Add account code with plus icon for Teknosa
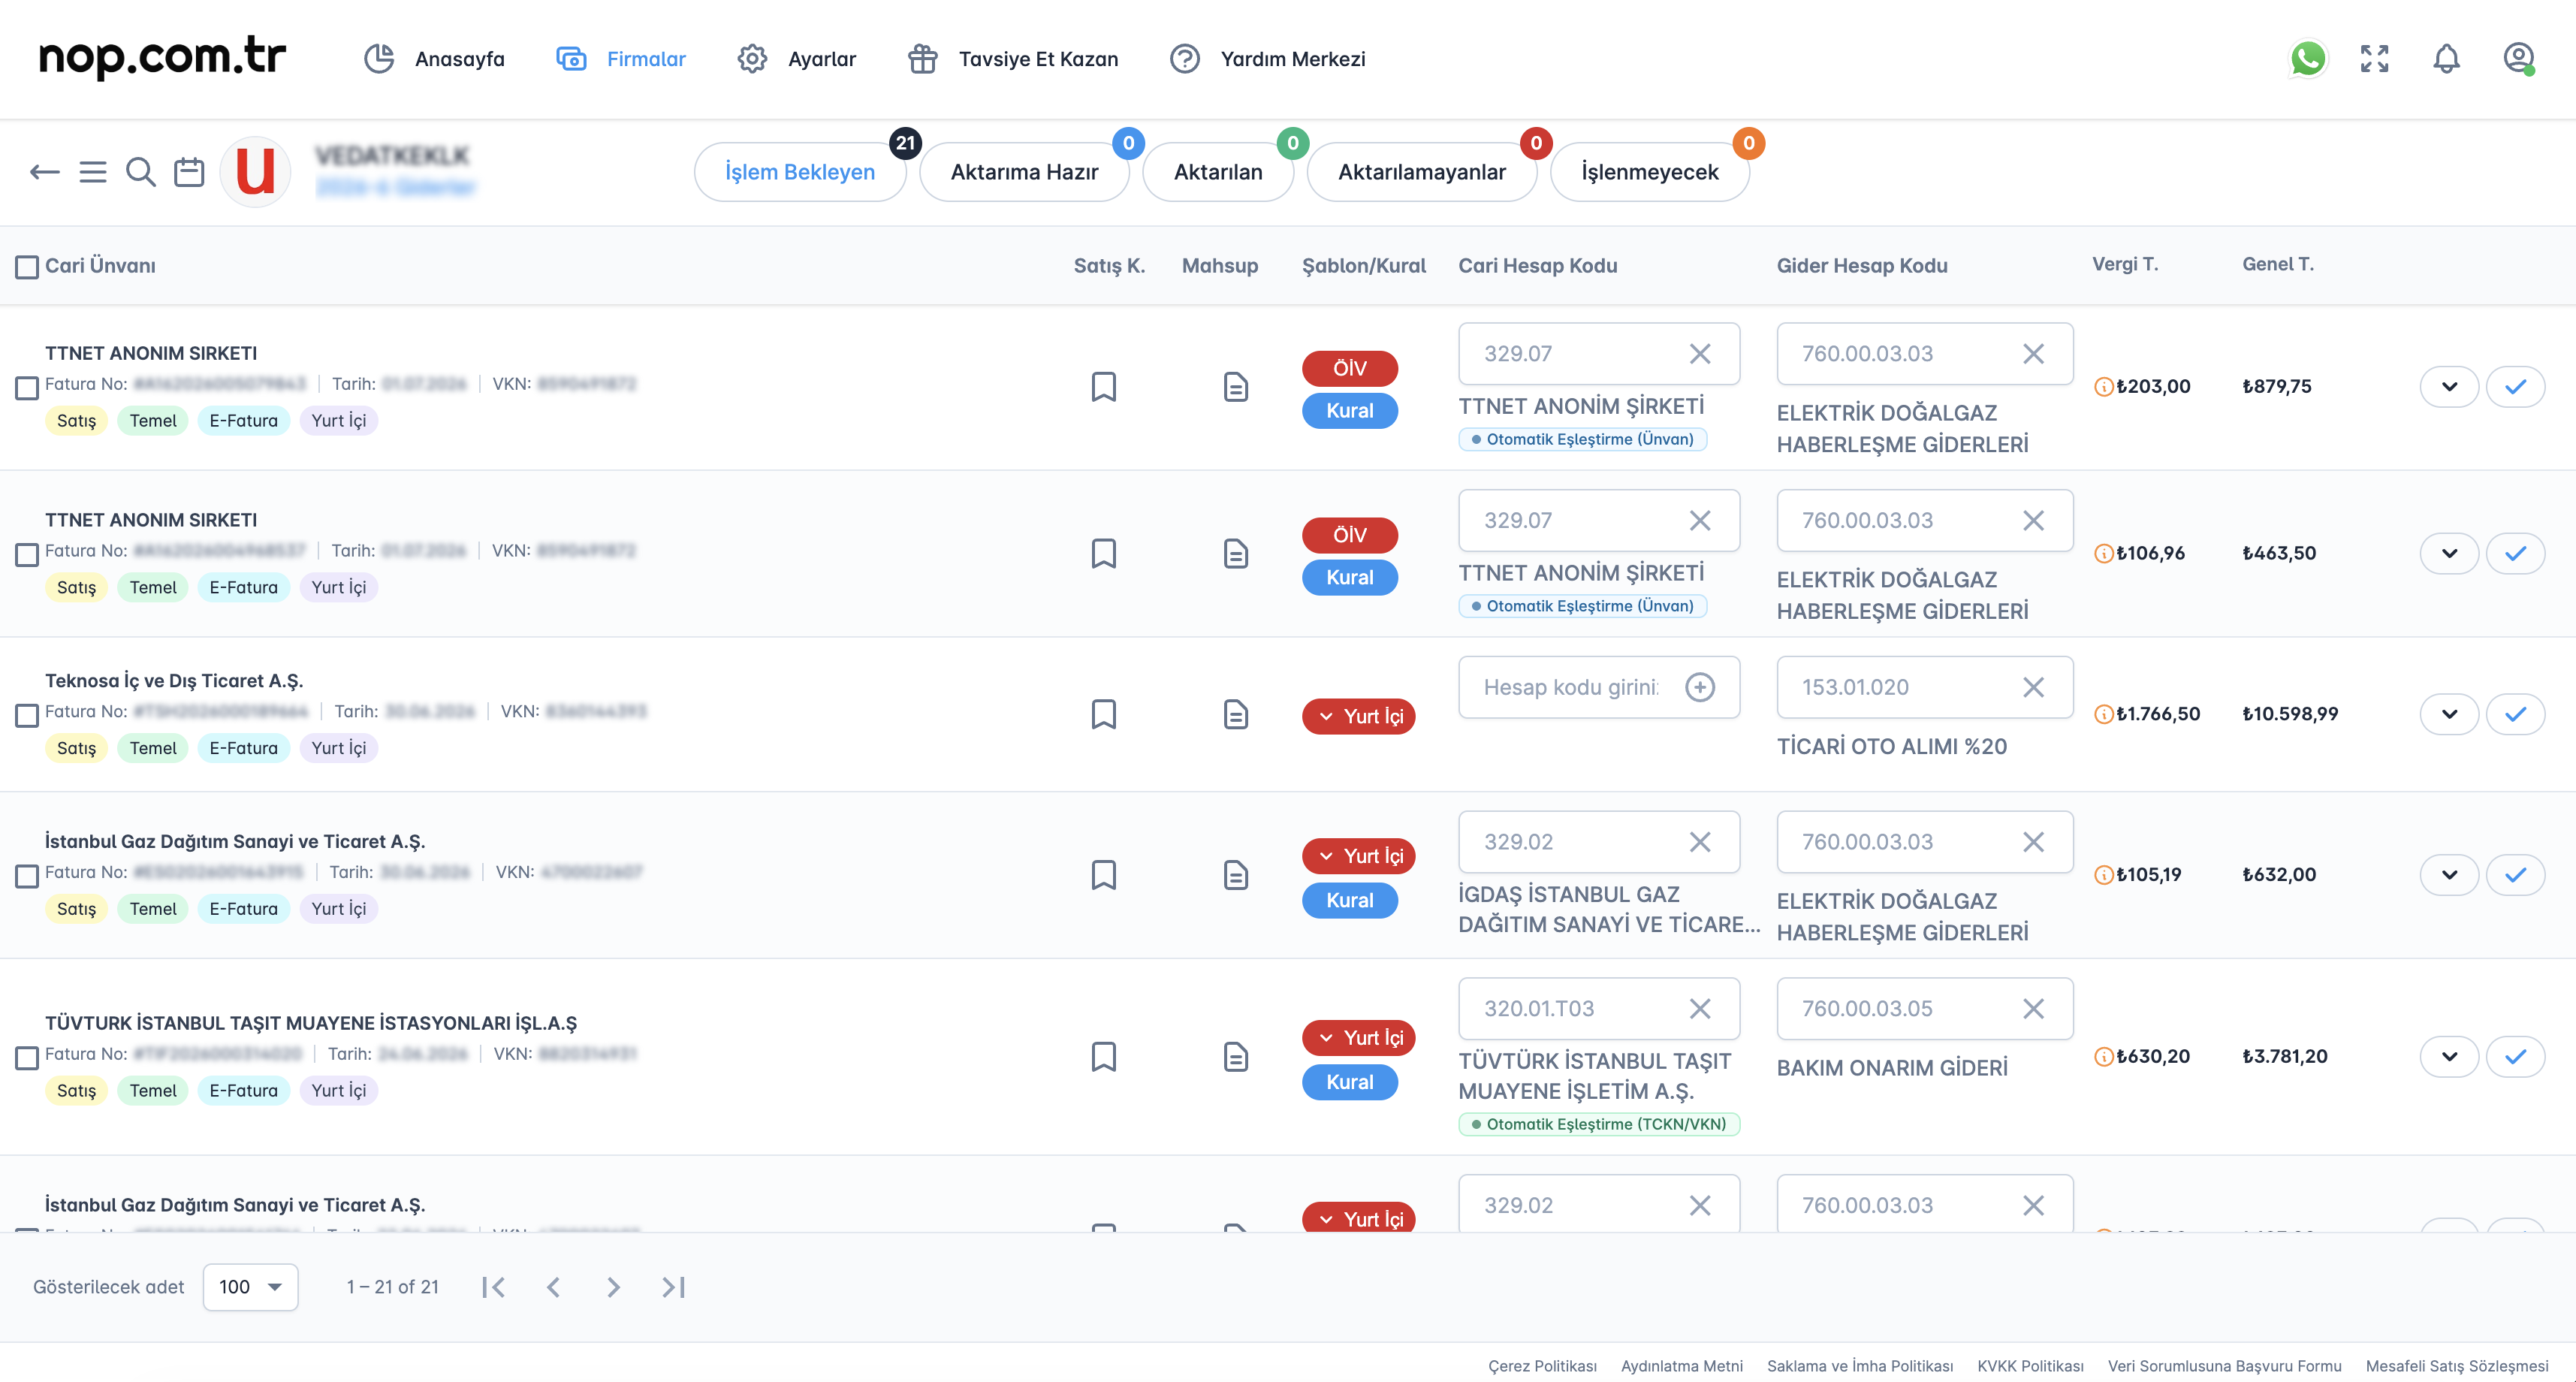 1700,687
